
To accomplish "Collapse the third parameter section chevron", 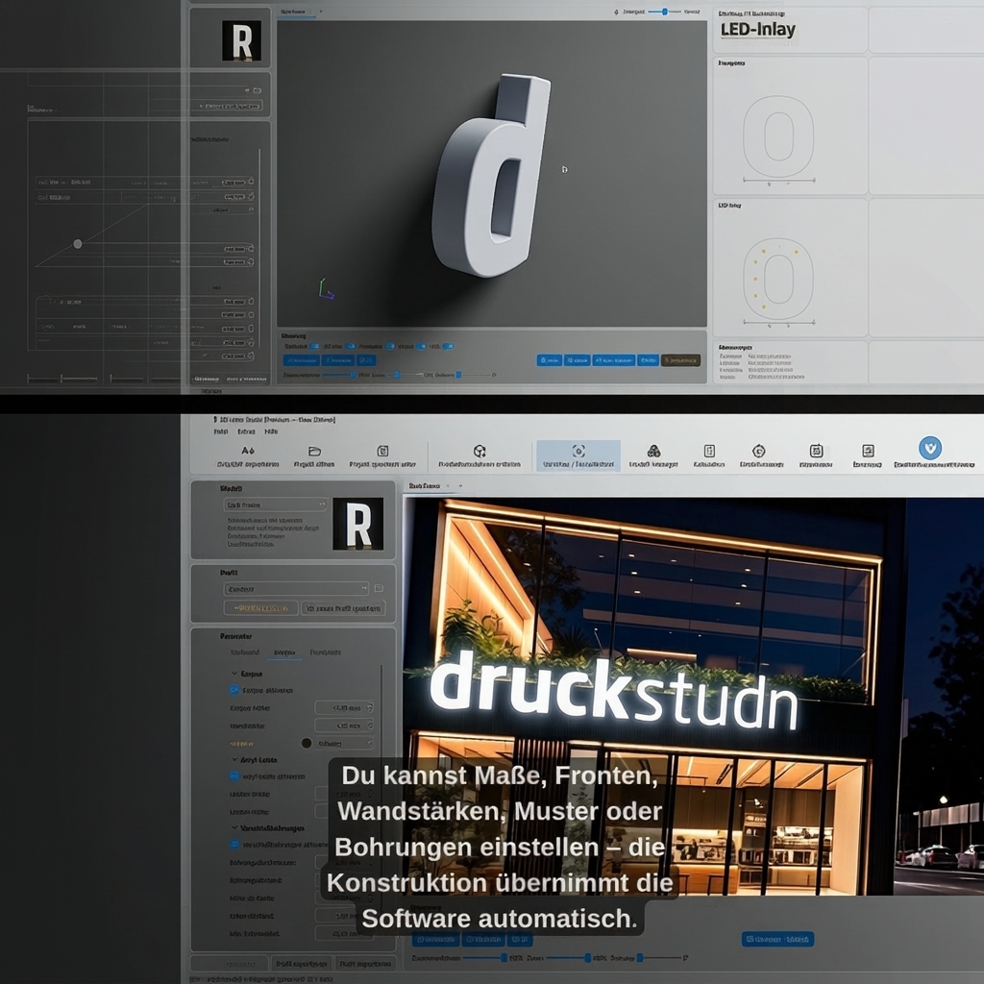I will pyautogui.click(x=234, y=828).
